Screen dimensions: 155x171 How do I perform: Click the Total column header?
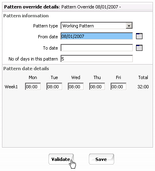coord(143,77)
